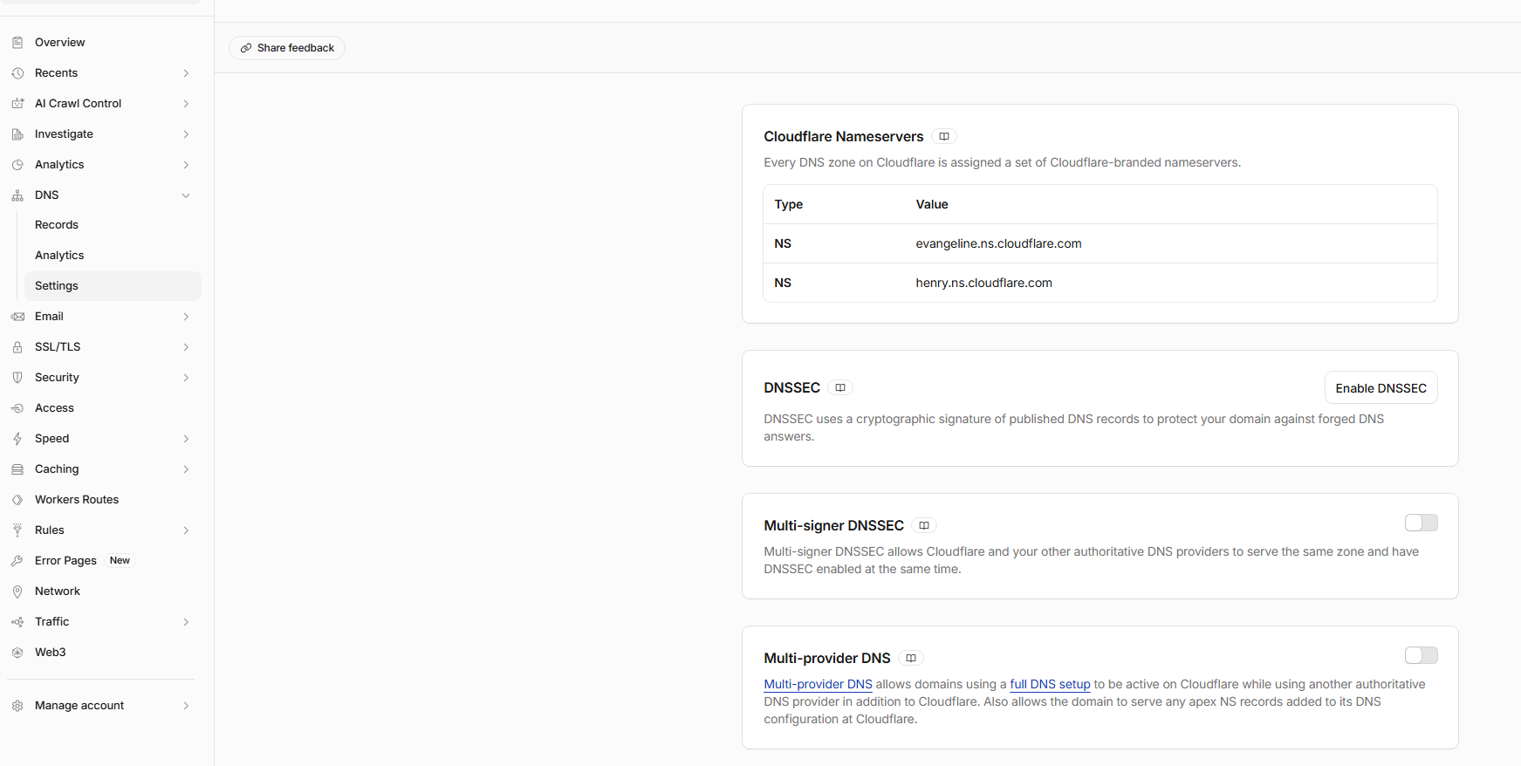The image size is (1521, 766).
Task: Open DNS Records submenu item
Action: point(113,225)
